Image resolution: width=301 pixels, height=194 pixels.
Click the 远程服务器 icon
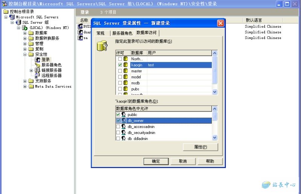pyautogui.click(x=37, y=75)
